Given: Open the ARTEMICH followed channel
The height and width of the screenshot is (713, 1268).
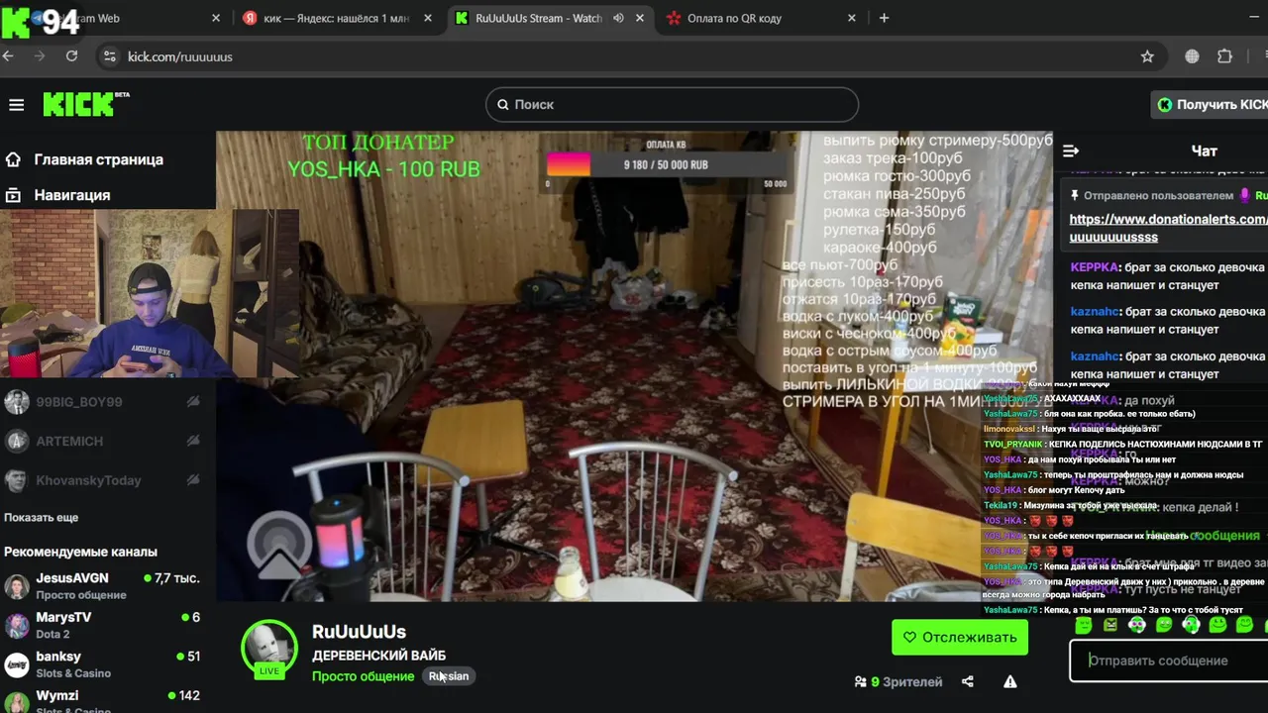Looking at the screenshot, I should [x=69, y=441].
